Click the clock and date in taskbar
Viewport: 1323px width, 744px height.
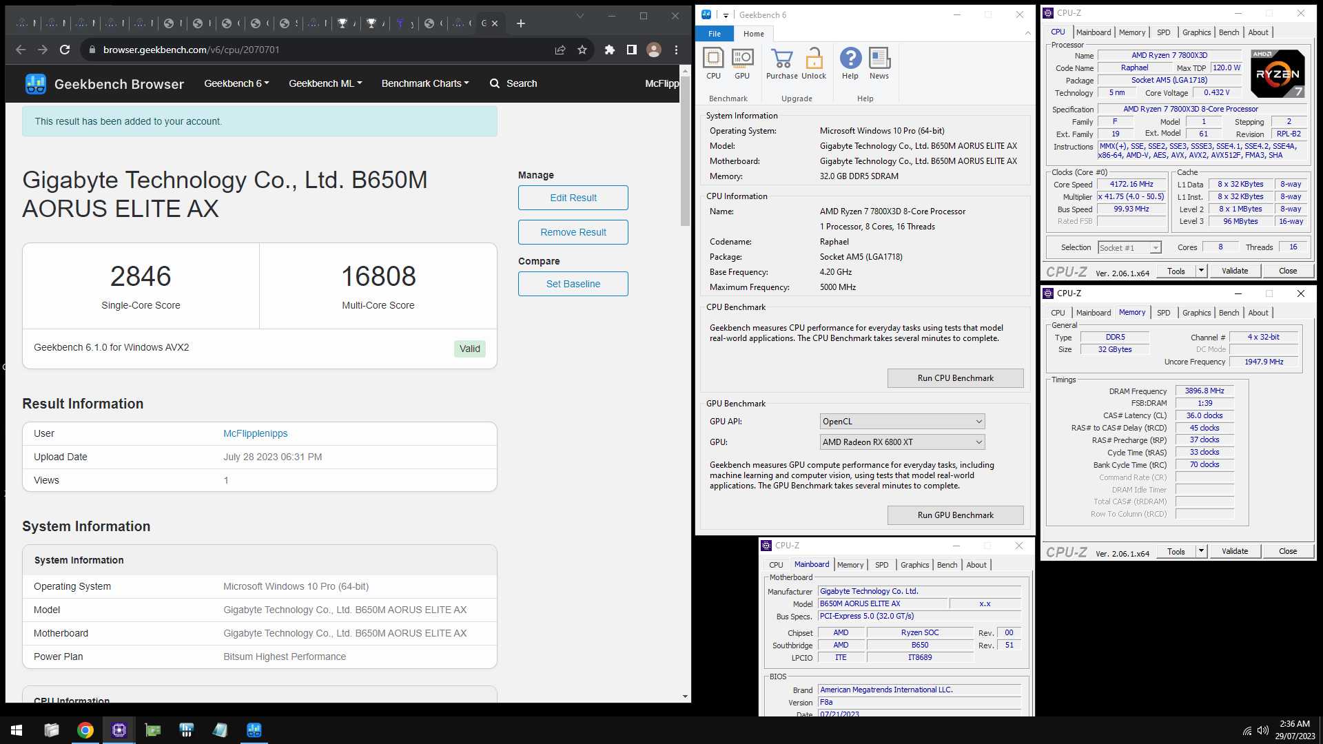(1295, 730)
